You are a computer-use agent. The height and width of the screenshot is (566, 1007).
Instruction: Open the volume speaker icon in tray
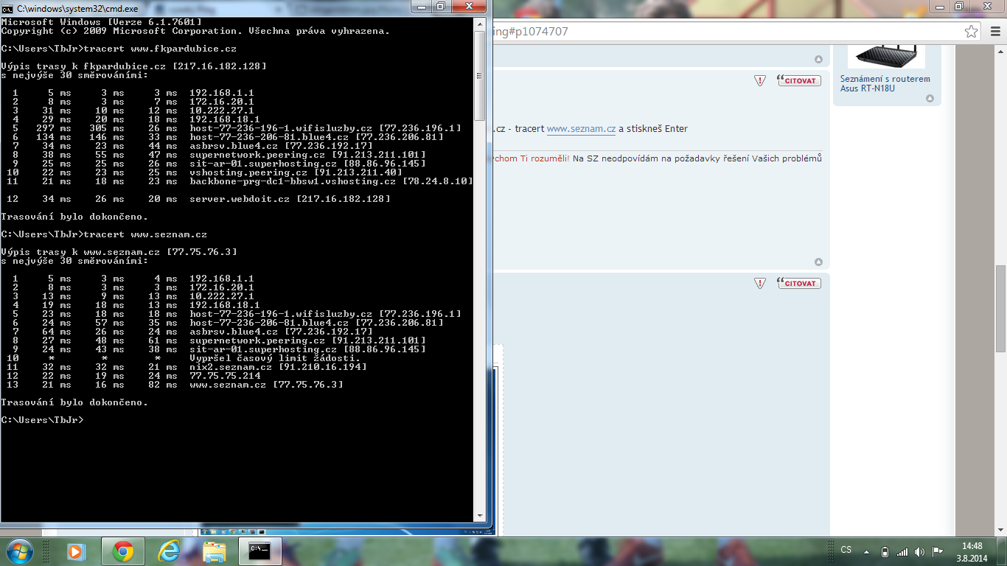(919, 552)
